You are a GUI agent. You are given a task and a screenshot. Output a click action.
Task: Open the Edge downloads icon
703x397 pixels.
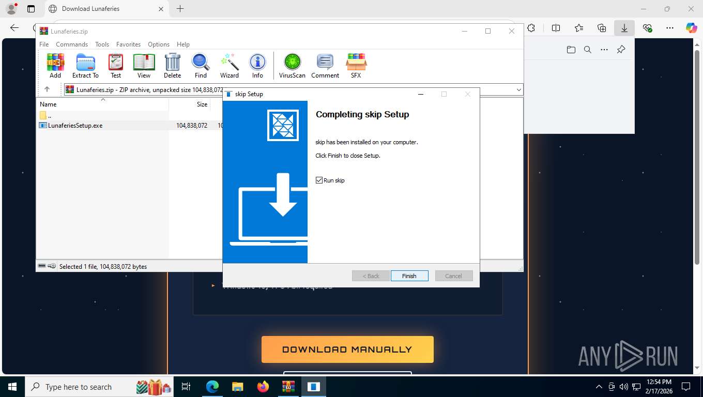click(x=624, y=28)
